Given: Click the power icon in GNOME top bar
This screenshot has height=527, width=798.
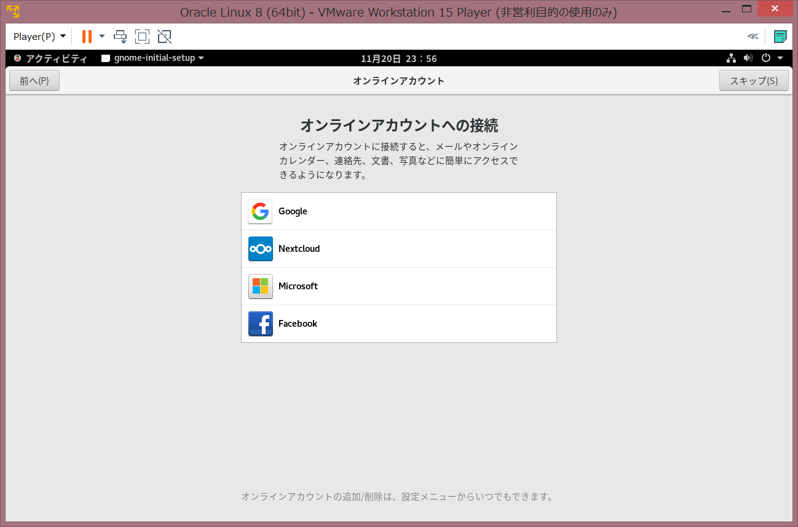Looking at the screenshot, I should point(766,58).
